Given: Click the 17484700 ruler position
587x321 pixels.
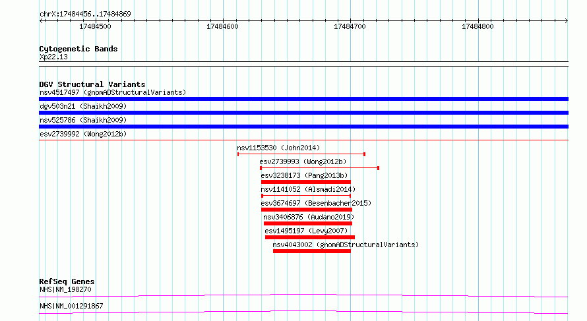Looking at the screenshot, I should [x=350, y=26].
